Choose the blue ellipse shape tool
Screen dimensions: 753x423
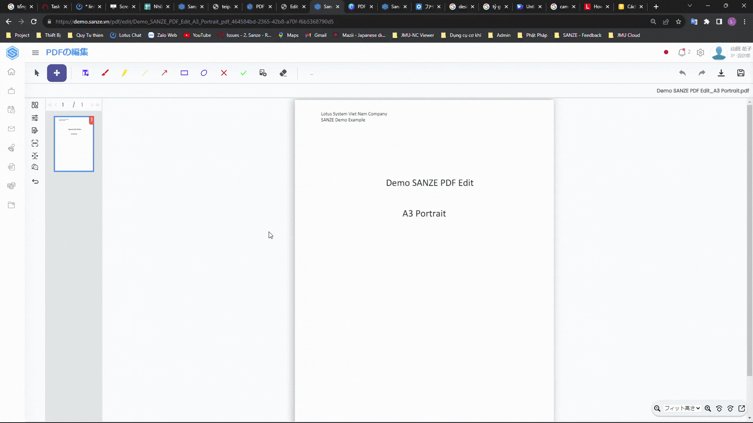pyautogui.click(x=204, y=73)
